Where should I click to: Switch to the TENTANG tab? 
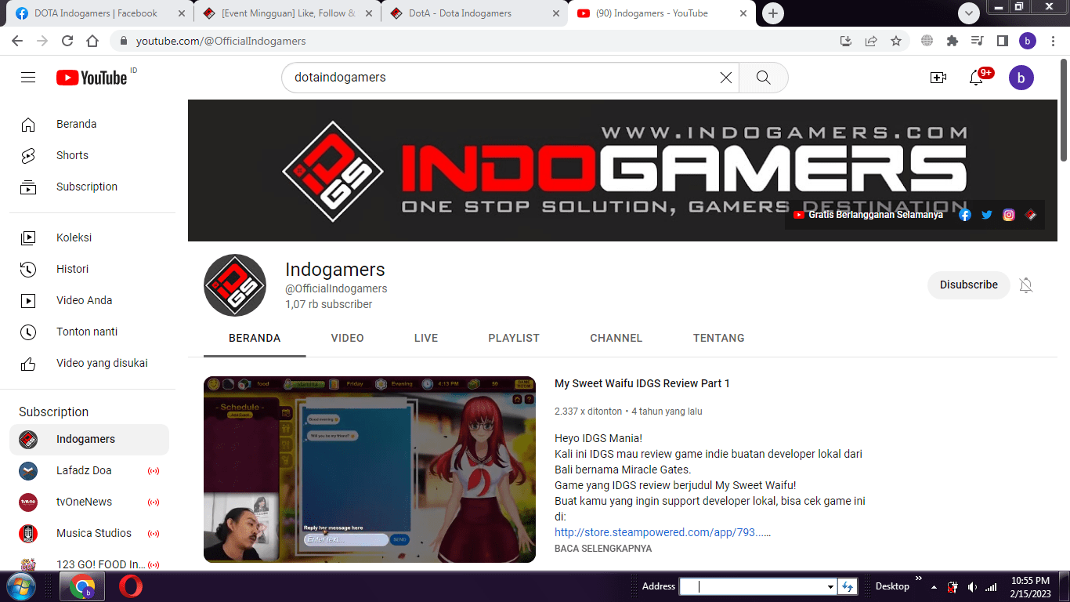718,338
